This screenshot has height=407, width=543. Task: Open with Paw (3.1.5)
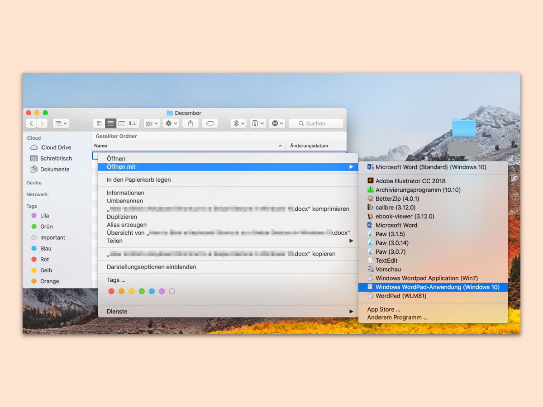433,234
